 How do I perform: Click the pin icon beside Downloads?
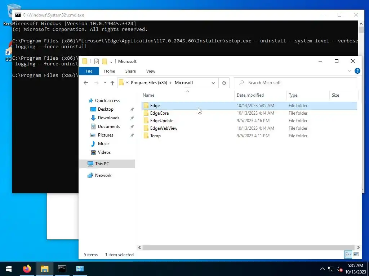132,118
